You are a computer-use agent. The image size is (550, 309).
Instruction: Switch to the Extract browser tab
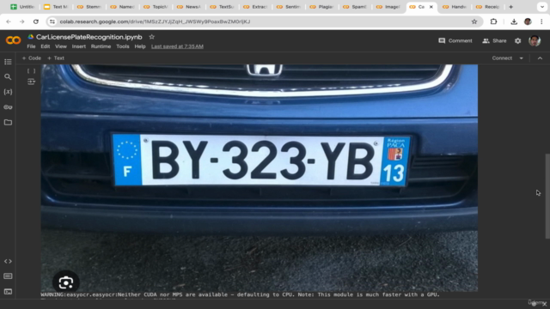tap(255, 7)
